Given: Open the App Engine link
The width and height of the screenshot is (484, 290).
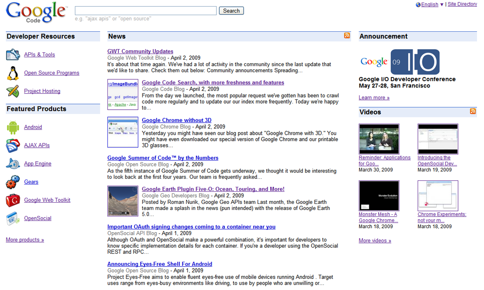Looking at the screenshot, I should (x=38, y=163).
